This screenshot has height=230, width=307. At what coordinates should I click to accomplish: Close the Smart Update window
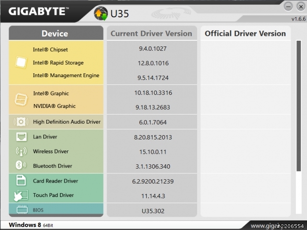(301, 7)
